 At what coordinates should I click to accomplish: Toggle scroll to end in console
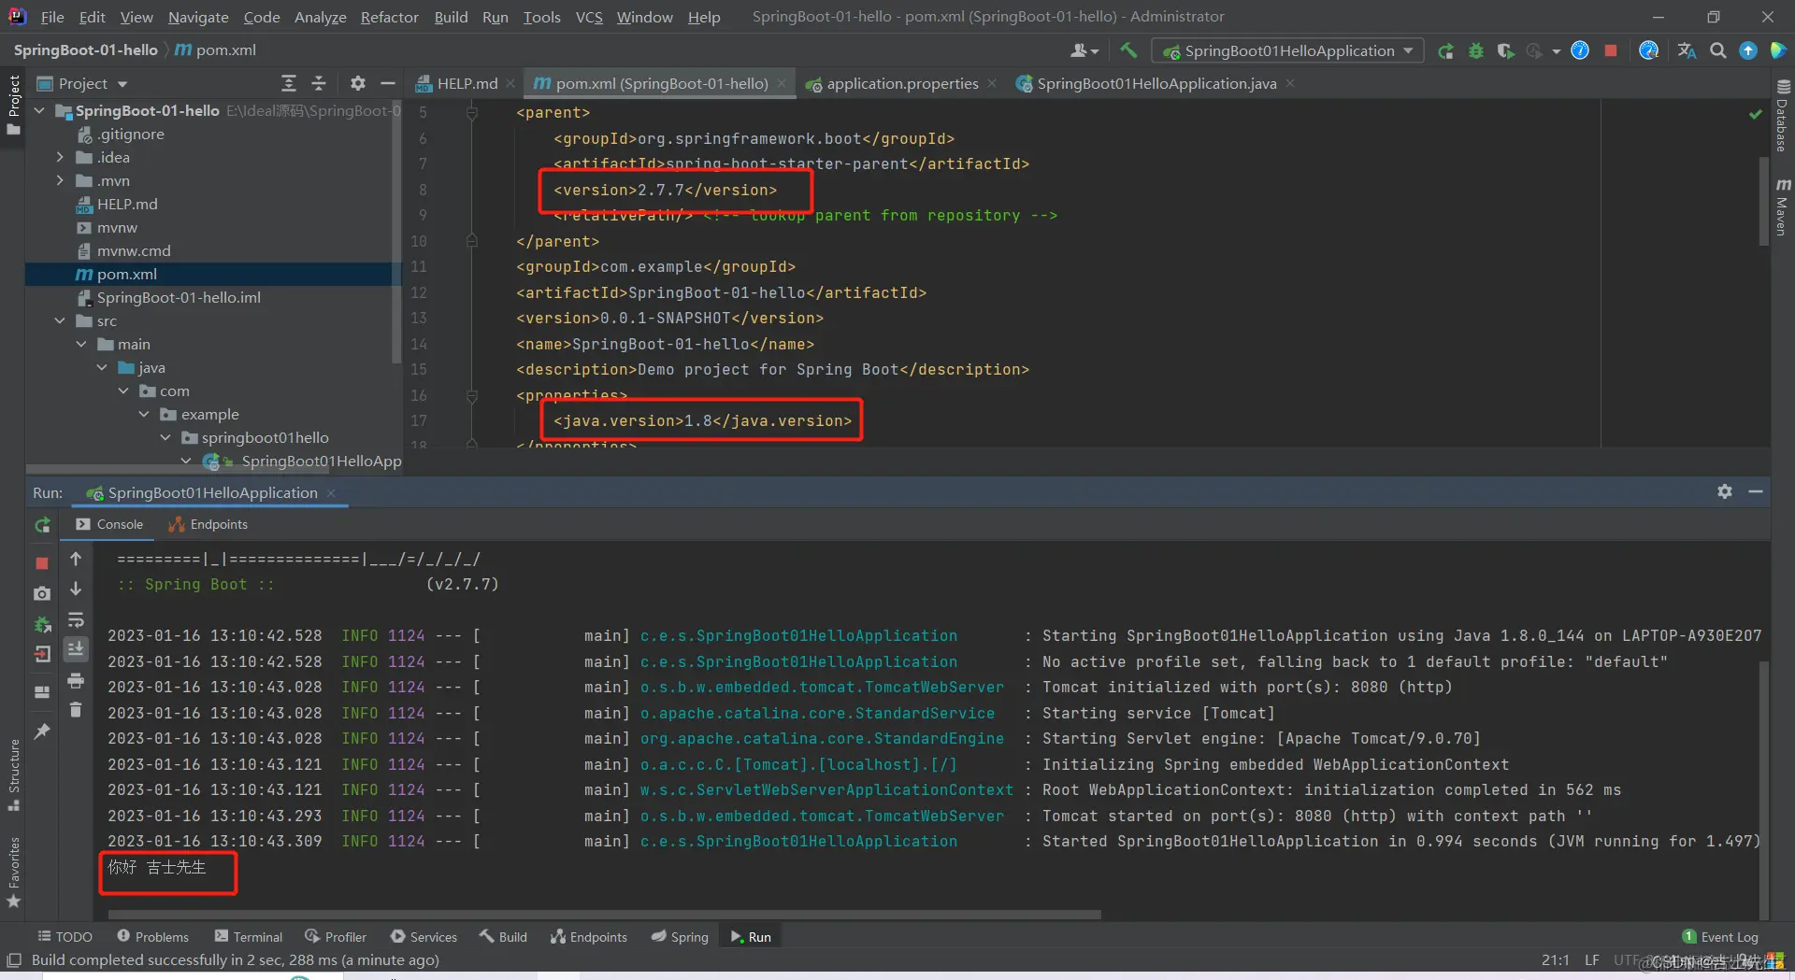pyautogui.click(x=76, y=649)
